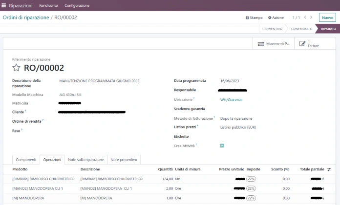Click the help mark next to Ubicazione

(x=194, y=98)
